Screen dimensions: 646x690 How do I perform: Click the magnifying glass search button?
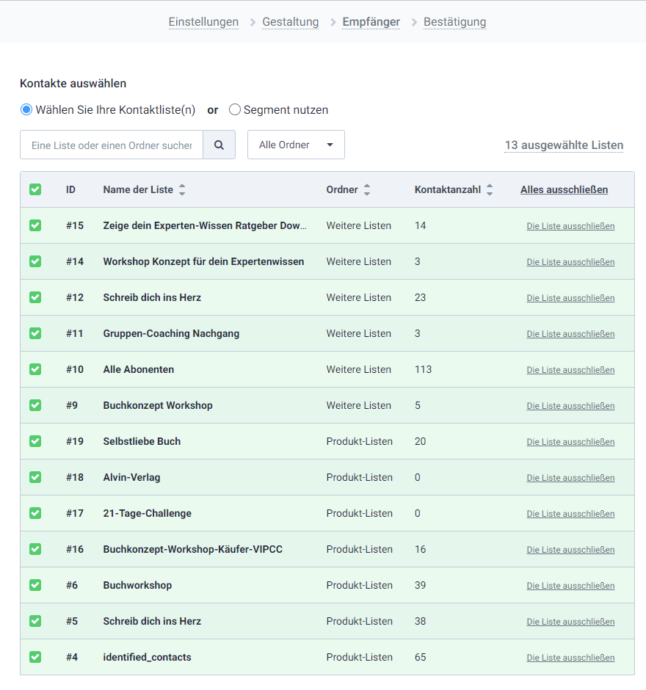pos(219,145)
